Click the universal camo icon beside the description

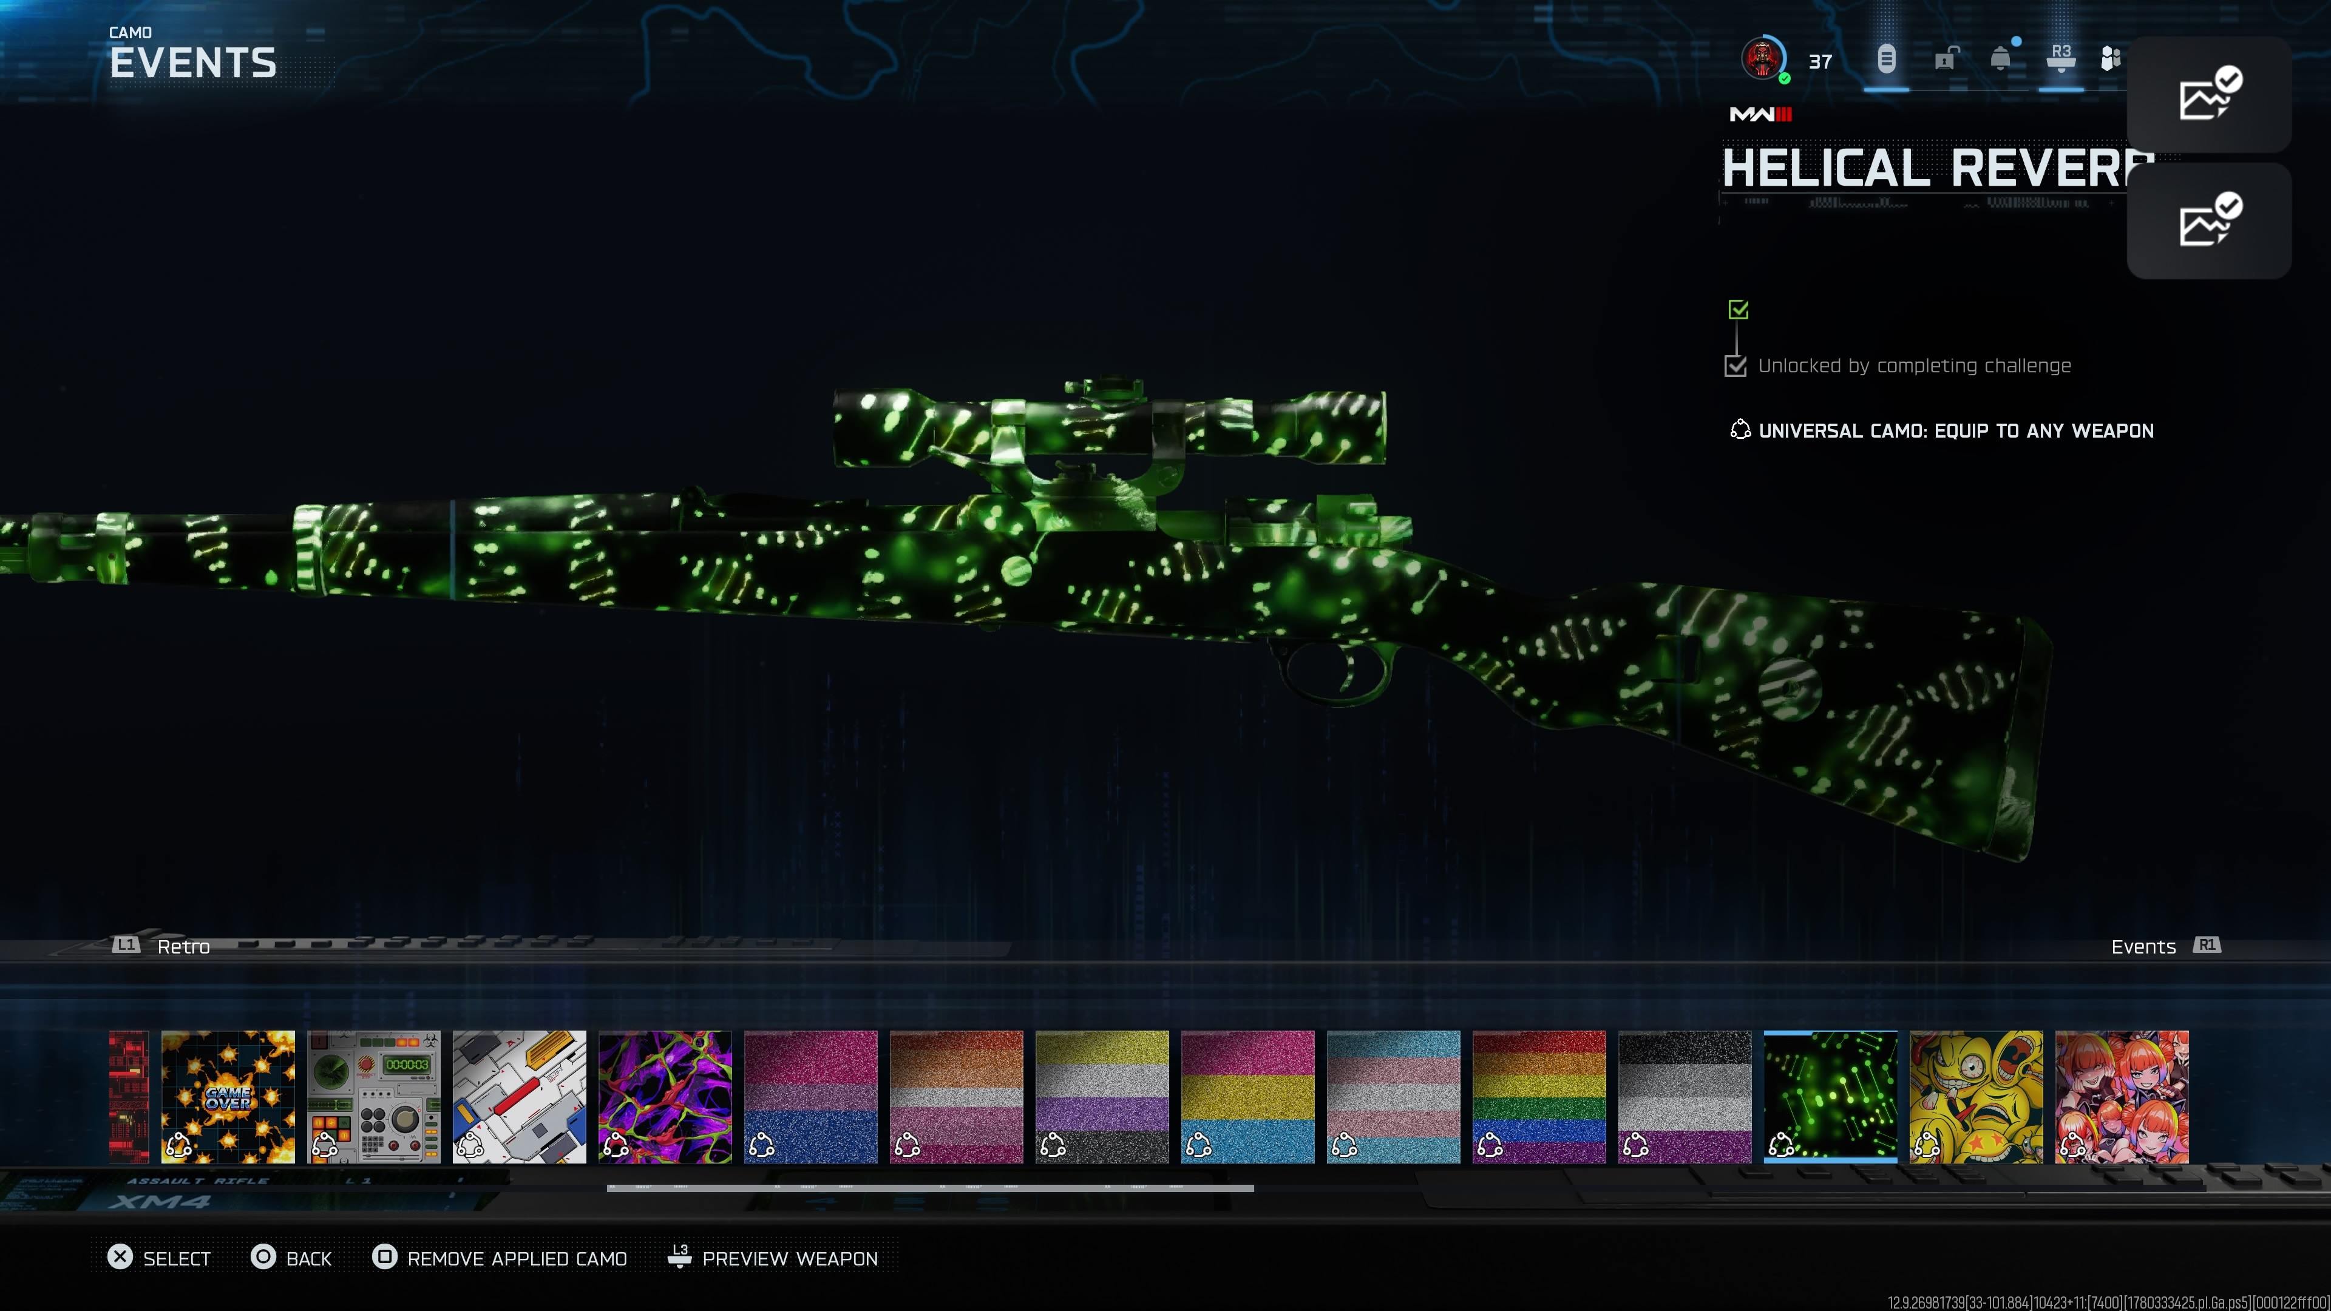pyautogui.click(x=1739, y=430)
